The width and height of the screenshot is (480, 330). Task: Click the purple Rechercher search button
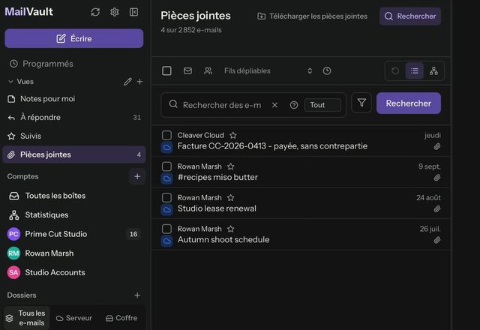point(409,103)
